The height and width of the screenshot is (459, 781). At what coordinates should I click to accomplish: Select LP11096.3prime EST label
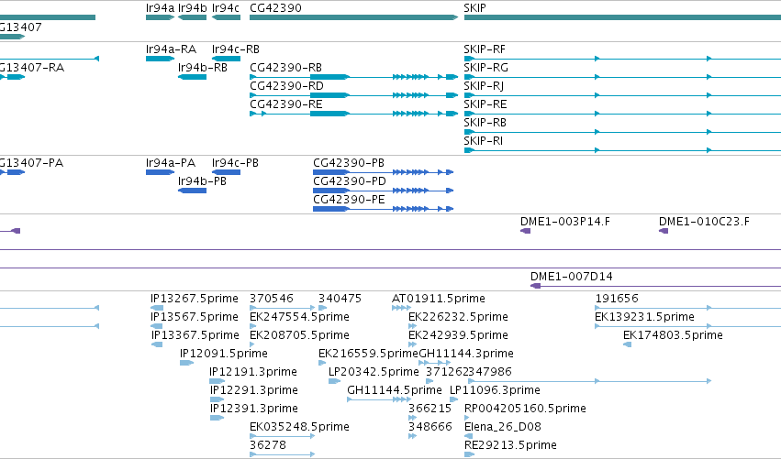495,391
